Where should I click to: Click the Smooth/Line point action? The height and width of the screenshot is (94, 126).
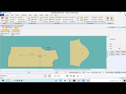pyautogui.click(x=22, y=21)
